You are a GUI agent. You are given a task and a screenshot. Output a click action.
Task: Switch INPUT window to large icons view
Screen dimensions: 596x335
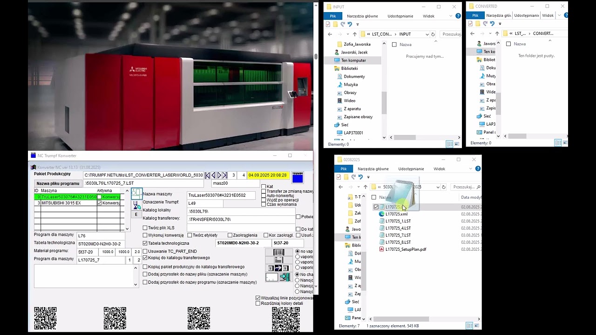click(x=458, y=144)
